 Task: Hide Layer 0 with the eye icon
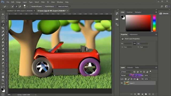coord(122,83)
